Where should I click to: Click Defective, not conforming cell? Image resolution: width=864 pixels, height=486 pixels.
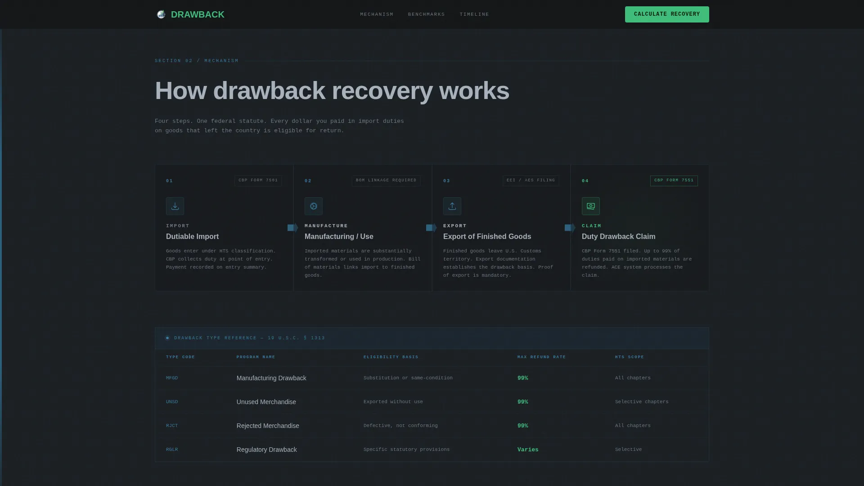click(x=400, y=426)
